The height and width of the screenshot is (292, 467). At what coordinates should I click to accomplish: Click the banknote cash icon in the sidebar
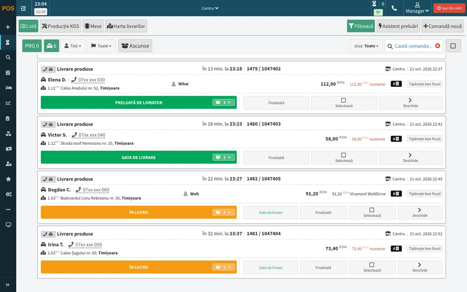click(8, 149)
